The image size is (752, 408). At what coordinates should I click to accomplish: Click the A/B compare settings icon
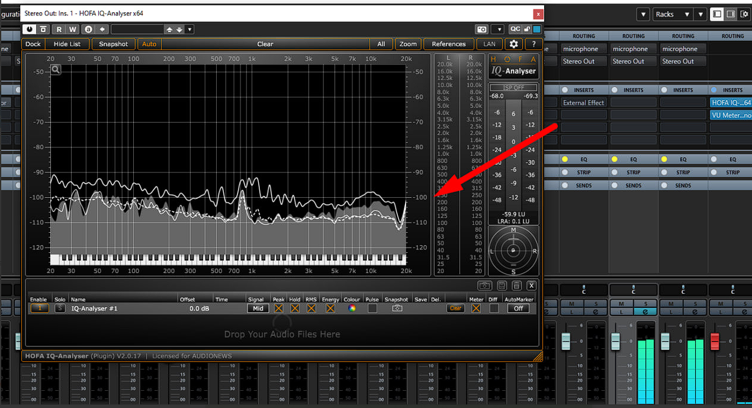point(88,29)
